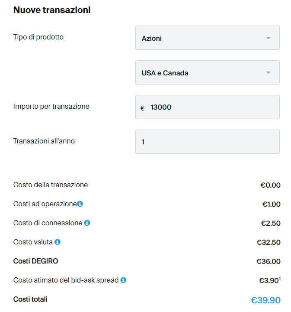
Task: Click the Importo per transazione label
Action: click(x=51, y=106)
